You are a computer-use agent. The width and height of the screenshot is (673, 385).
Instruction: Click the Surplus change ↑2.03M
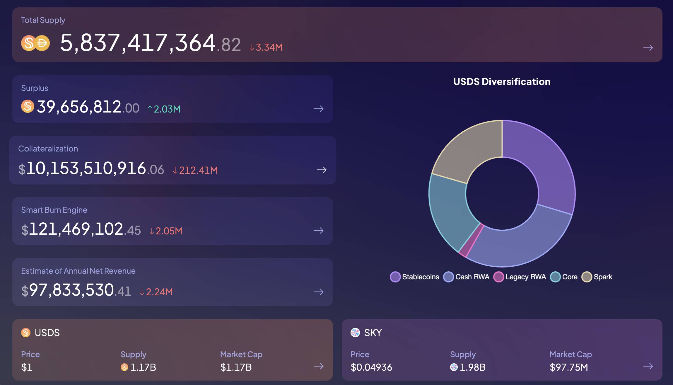[164, 109]
